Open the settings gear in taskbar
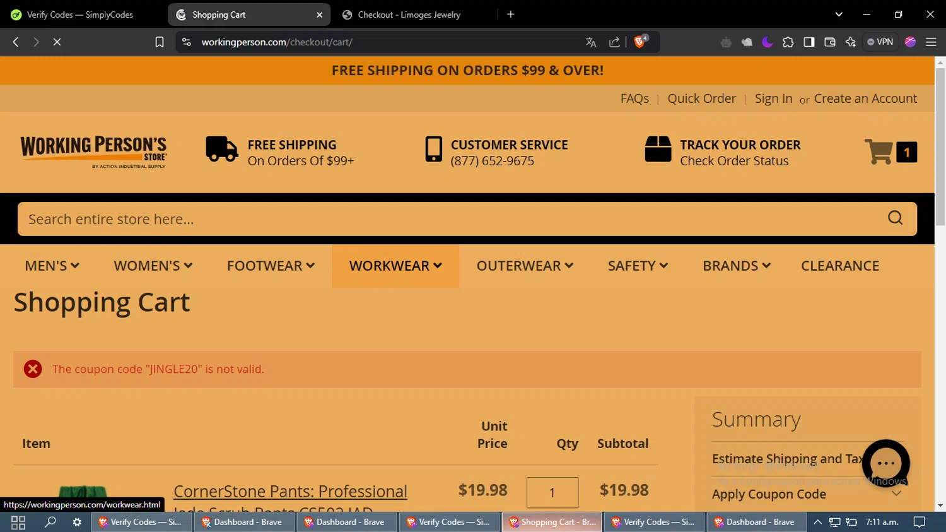 [77, 522]
